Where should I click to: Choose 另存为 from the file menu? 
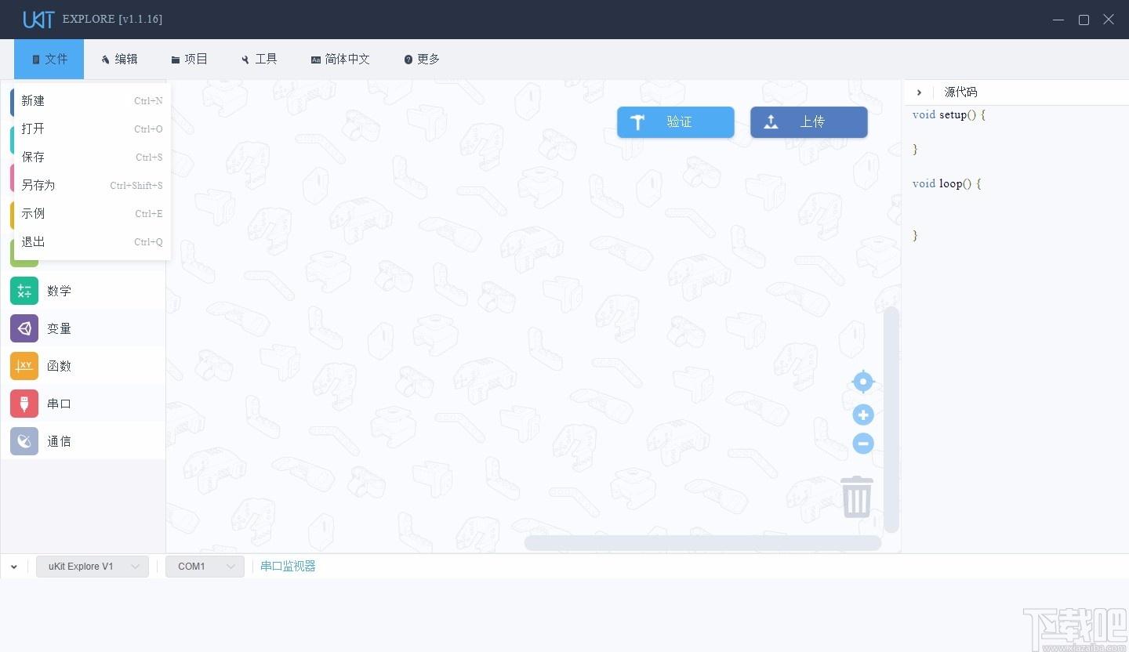coord(93,186)
